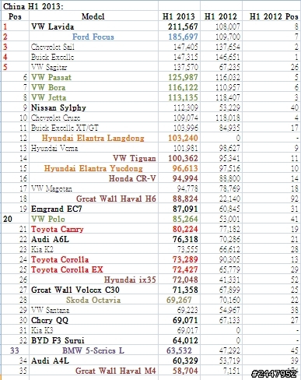Click the 'BMW 5-Series L' cell
The height and width of the screenshot is (380, 301).
(93, 350)
